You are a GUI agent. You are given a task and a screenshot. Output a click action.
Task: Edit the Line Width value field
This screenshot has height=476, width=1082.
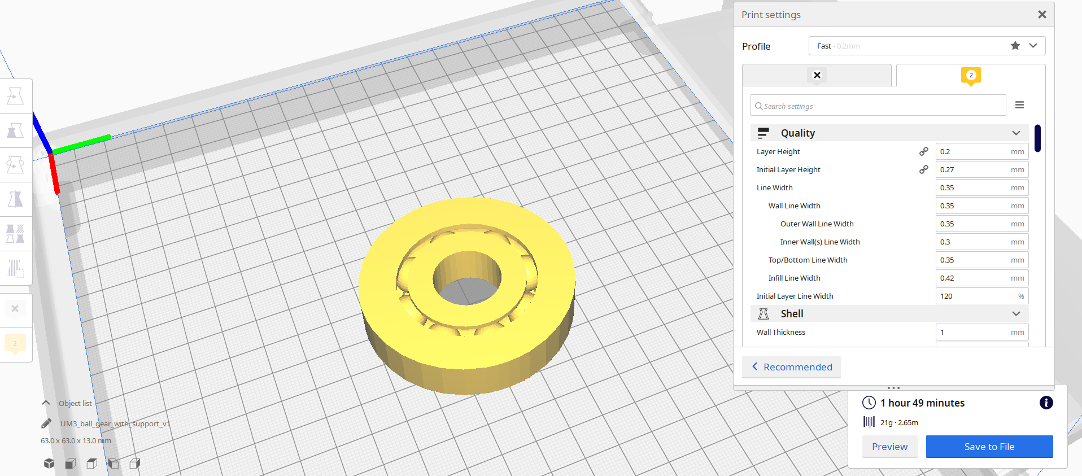[982, 187]
